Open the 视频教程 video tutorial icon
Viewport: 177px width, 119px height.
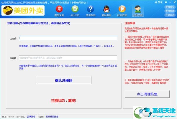122,11
